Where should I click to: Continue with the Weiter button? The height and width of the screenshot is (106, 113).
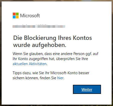click(x=87, y=89)
